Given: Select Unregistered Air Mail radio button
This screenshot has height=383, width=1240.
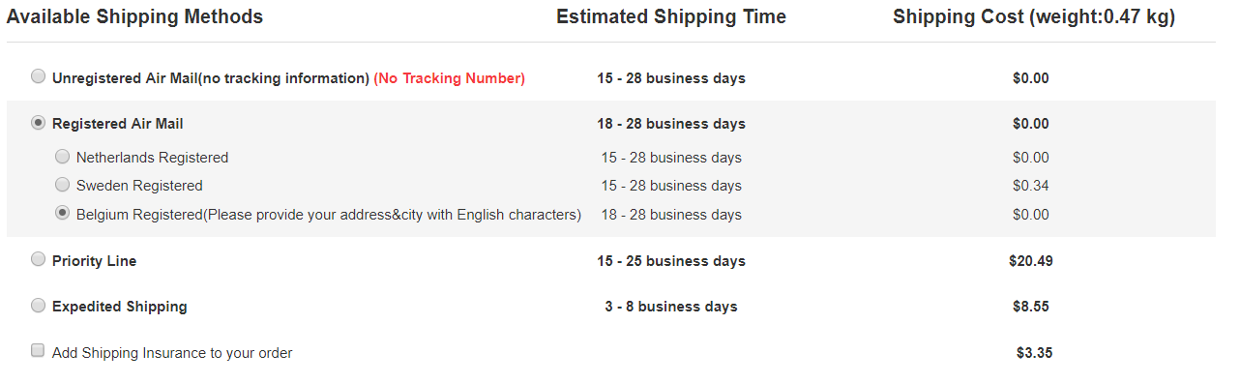Looking at the screenshot, I should coord(38,75).
